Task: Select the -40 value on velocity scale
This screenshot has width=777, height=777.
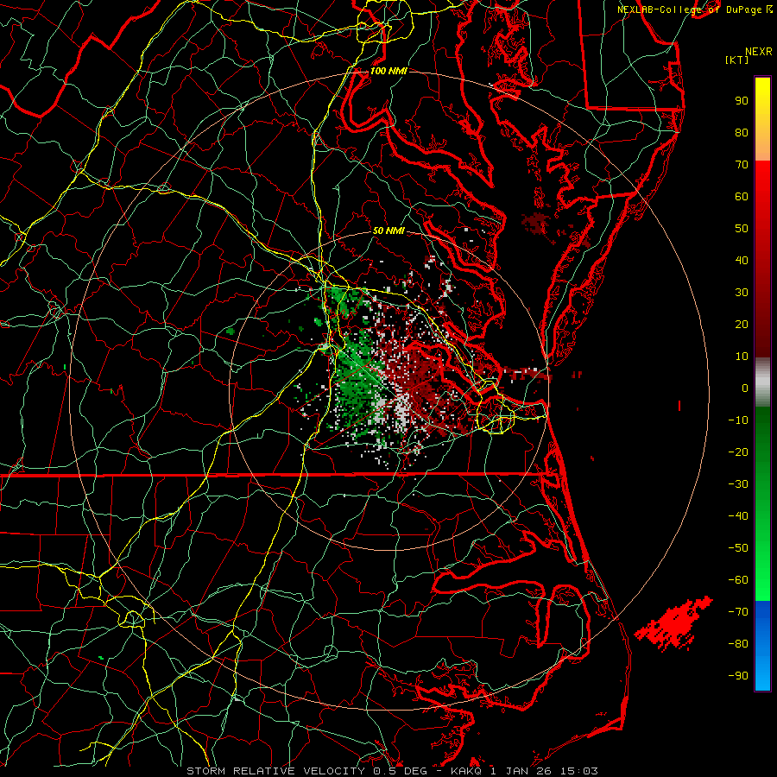Action: coord(738,516)
